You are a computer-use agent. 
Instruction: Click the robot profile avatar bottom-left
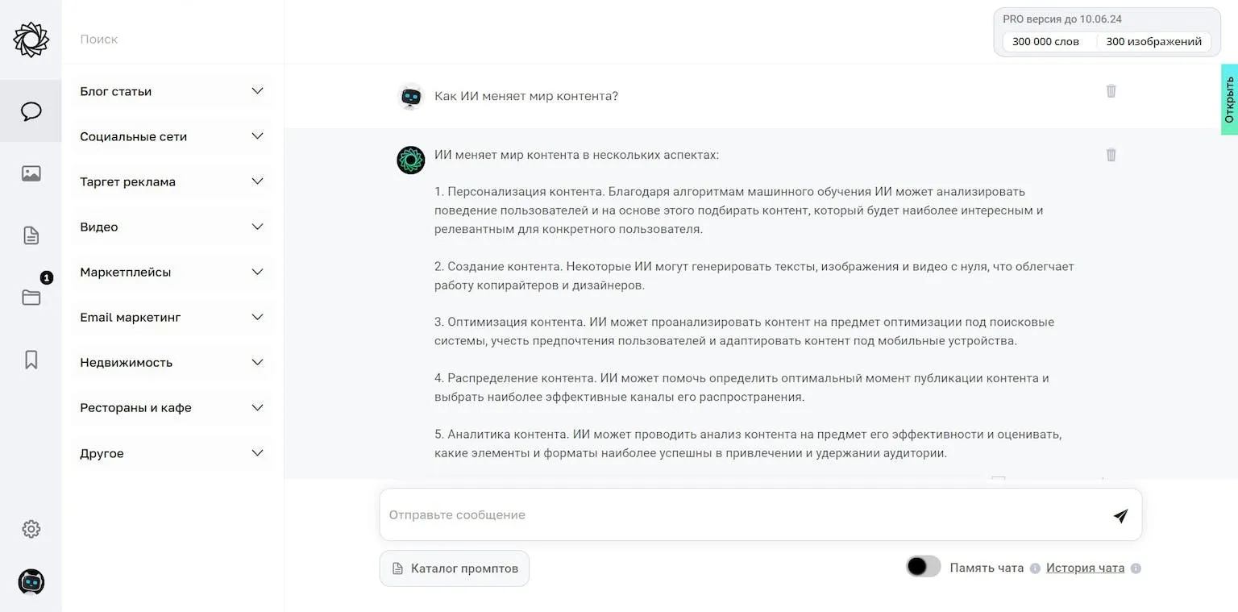(x=31, y=582)
